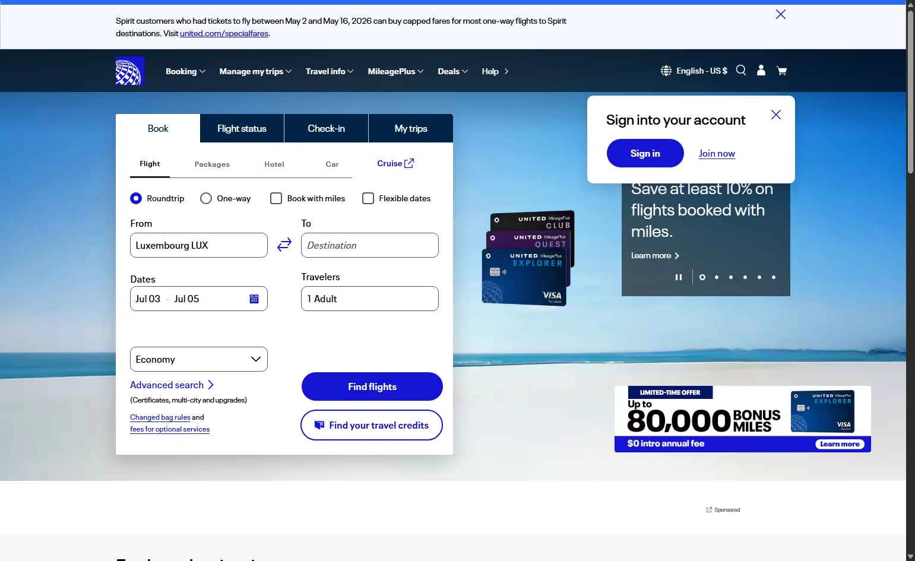915x561 pixels.
Task: Swap origin and destination airports
Action: 284,245
